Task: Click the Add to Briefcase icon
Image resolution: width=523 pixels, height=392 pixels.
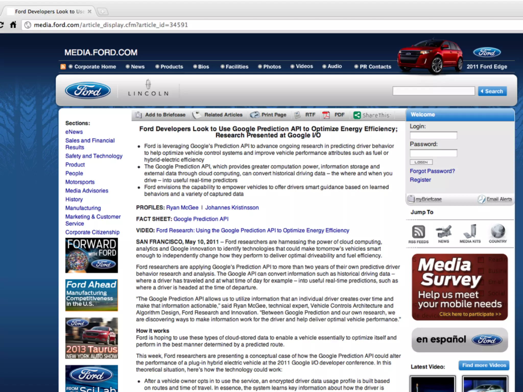Action: point(138,115)
